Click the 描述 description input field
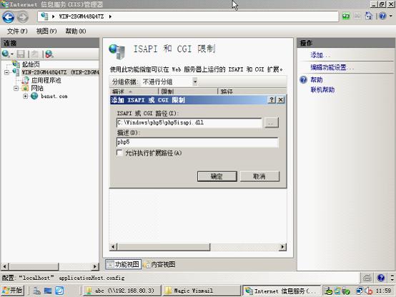 (197, 142)
